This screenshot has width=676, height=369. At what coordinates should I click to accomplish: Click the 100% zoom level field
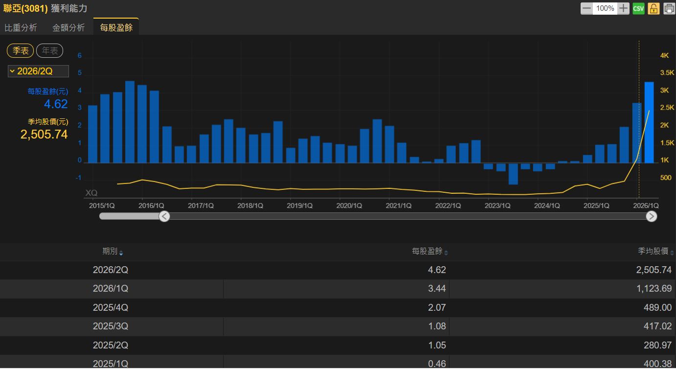click(605, 8)
